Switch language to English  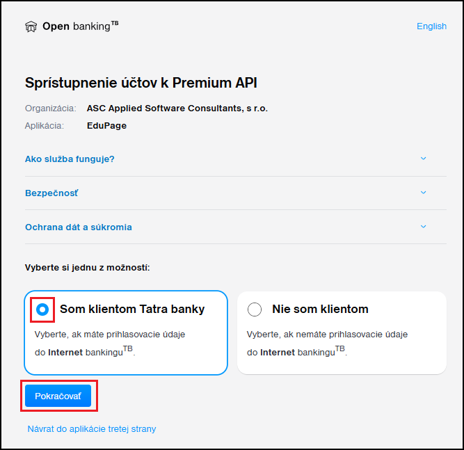[x=431, y=26]
